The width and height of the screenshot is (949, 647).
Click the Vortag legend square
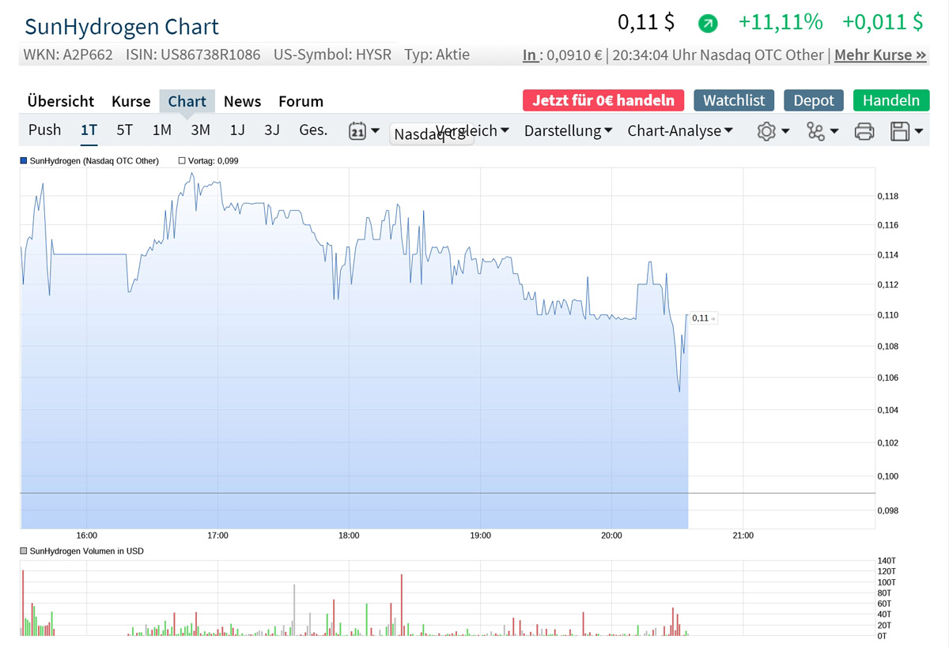click(x=182, y=160)
